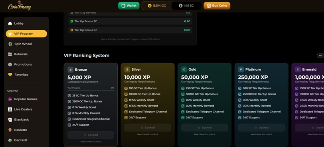The width and height of the screenshot is (324, 147).
Task: Select the 13,514 GC balance
Action: (x=157, y=6)
